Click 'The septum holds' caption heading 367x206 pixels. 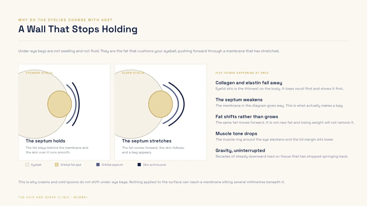point(45,141)
